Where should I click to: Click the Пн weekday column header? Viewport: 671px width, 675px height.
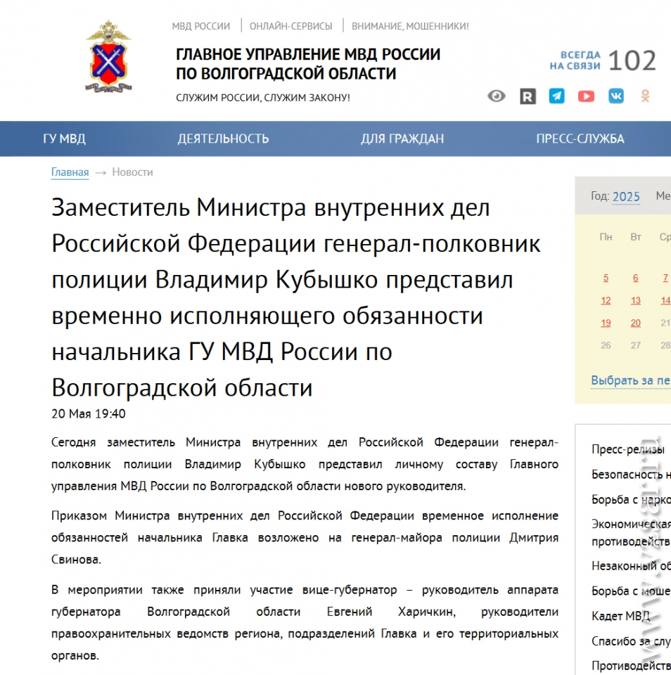click(x=606, y=237)
